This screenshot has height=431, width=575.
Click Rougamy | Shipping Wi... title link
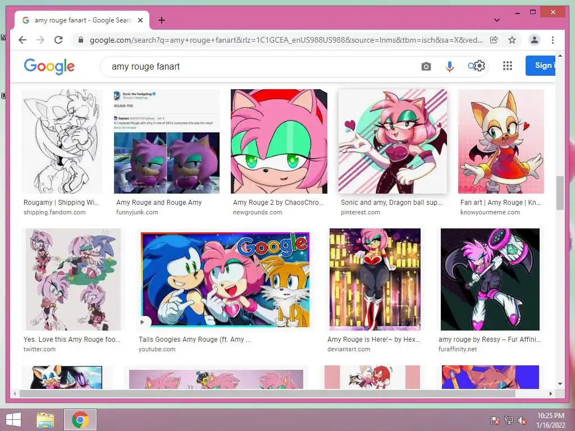click(x=61, y=202)
